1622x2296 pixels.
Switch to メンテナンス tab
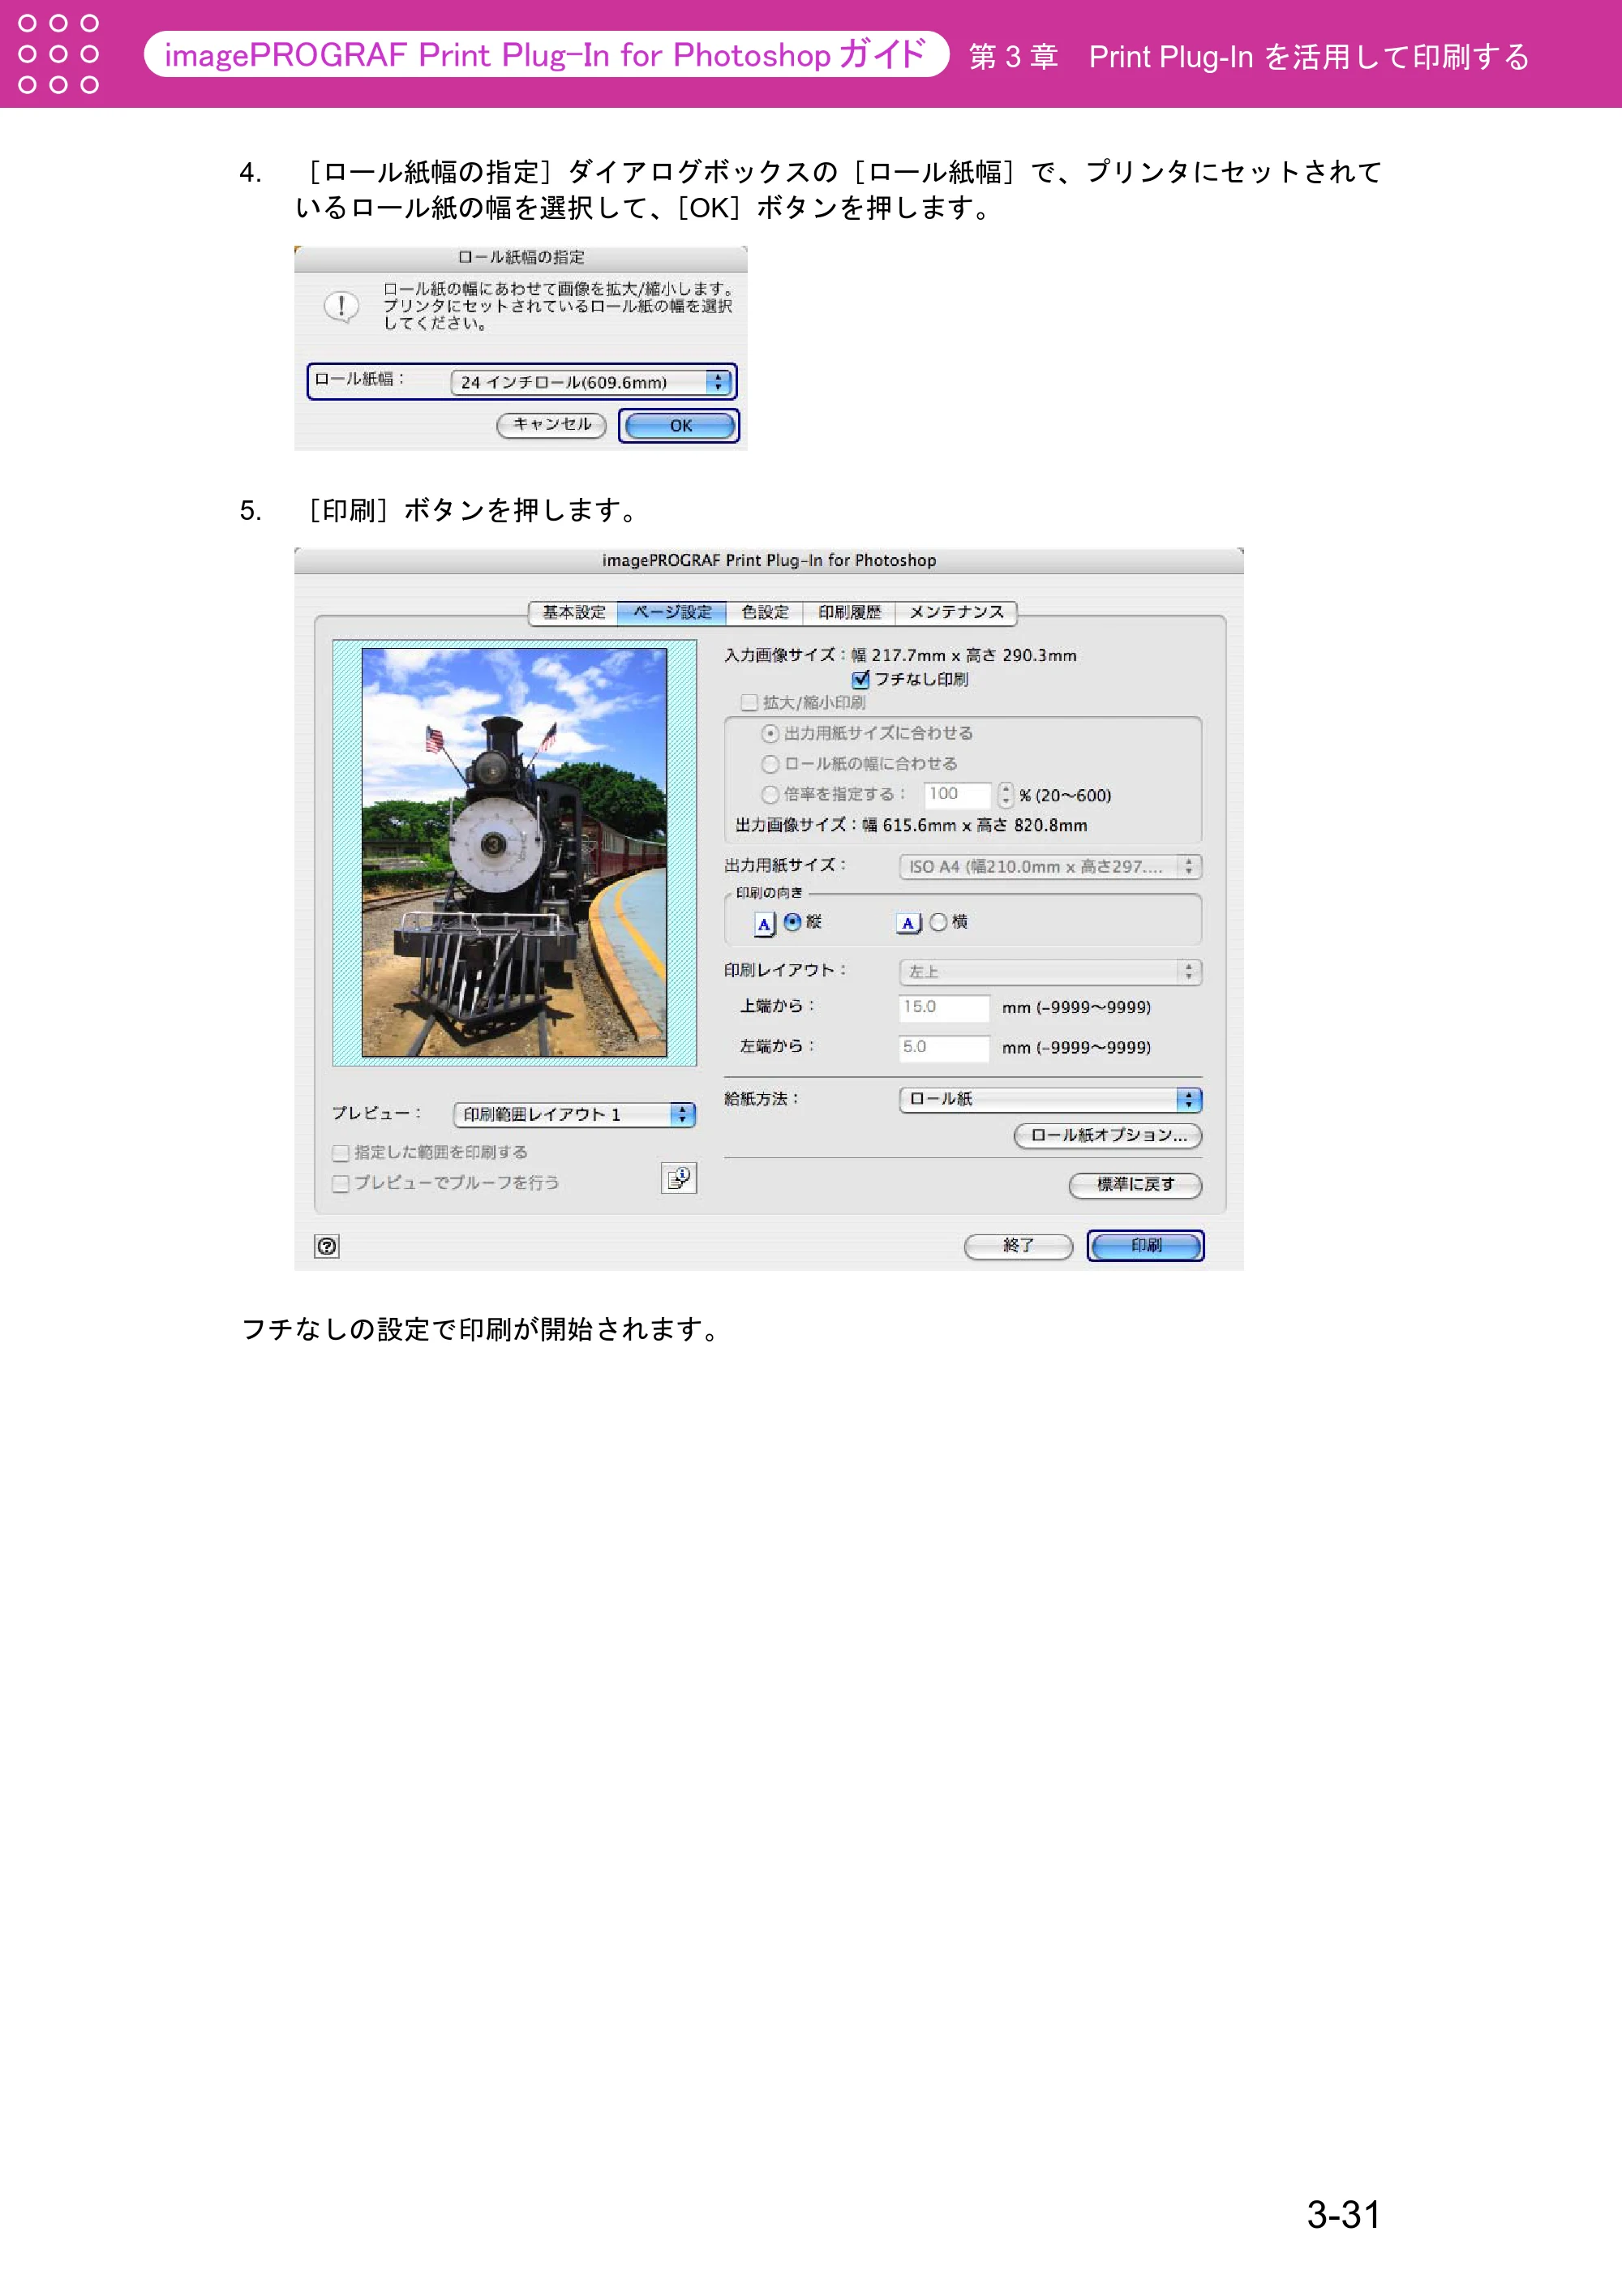pyautogui.click(x=957, y=612)
